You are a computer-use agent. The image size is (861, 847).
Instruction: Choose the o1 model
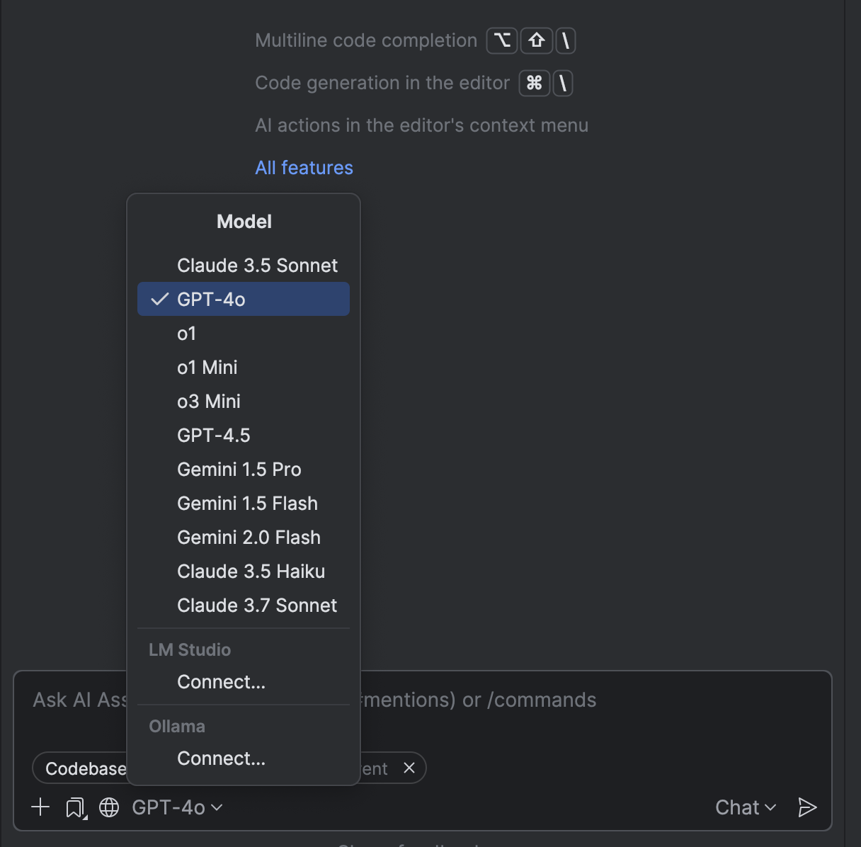pyautogui.click(x=243, y=333)
